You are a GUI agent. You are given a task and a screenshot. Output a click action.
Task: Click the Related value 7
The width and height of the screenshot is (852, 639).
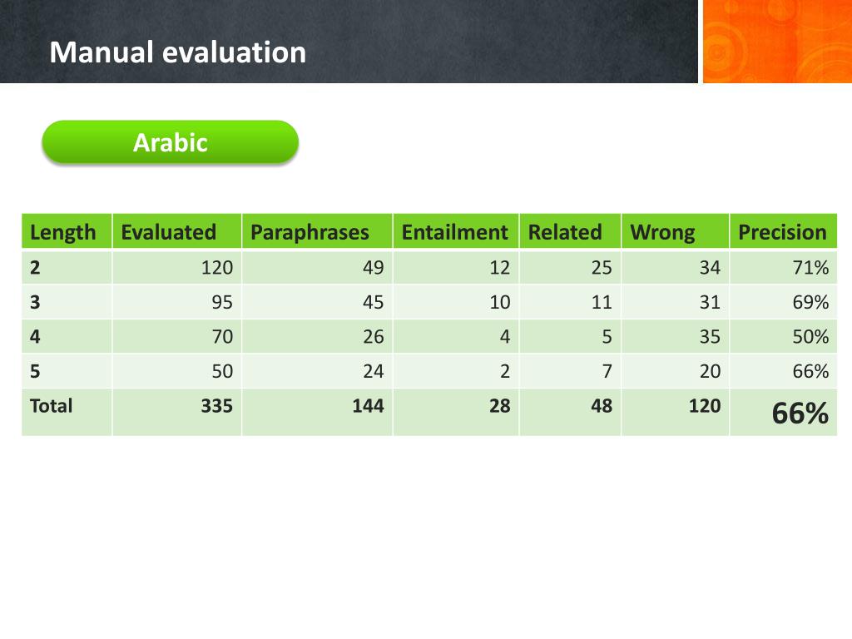(x=607, y=371)
